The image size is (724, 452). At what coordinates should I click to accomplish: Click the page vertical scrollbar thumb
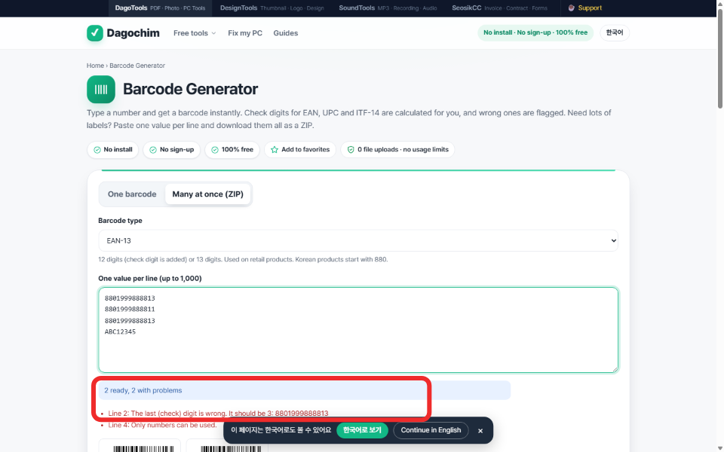point(719,59)
